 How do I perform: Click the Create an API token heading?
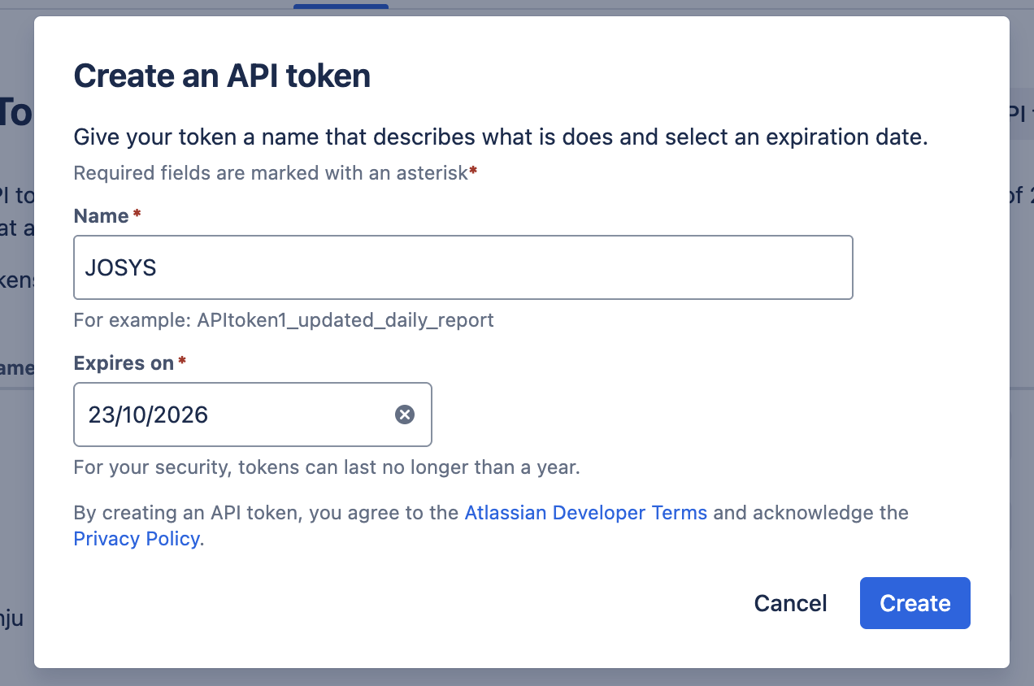click(222, 76)
